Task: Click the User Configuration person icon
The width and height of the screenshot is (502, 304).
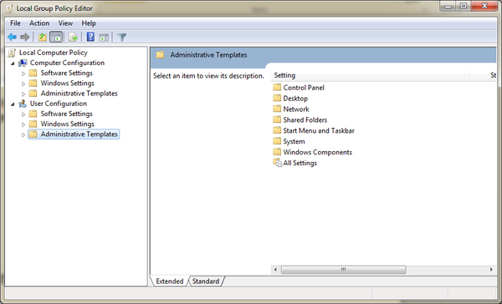Action: coord(23,104)
